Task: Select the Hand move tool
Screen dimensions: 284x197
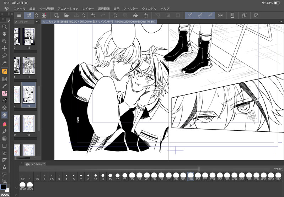Action: click(x=4, y=34)
